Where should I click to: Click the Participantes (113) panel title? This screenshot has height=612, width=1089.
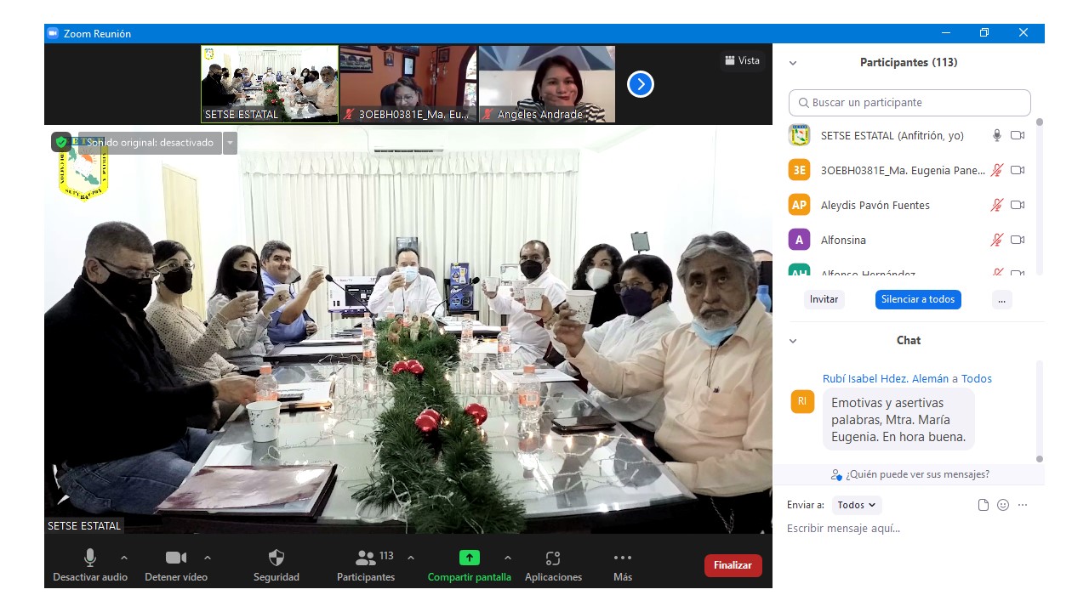click(909, 63)
